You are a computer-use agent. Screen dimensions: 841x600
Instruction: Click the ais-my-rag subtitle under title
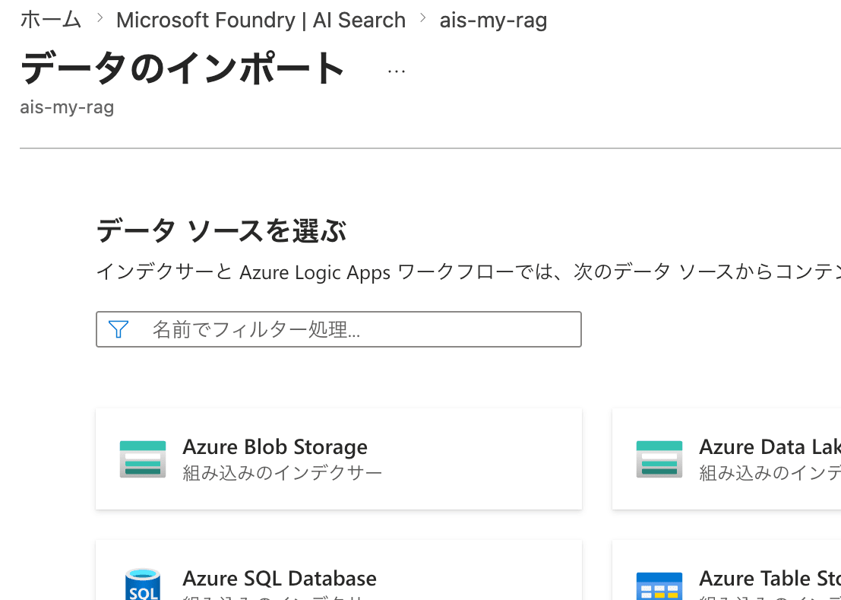[67, 107]
